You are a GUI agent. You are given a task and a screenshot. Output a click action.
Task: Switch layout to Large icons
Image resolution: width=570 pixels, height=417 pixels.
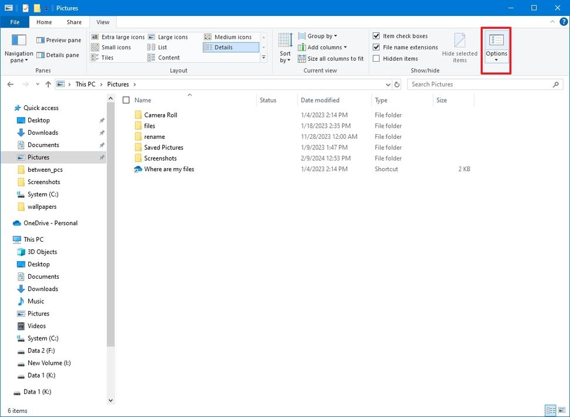pos(174,36)
